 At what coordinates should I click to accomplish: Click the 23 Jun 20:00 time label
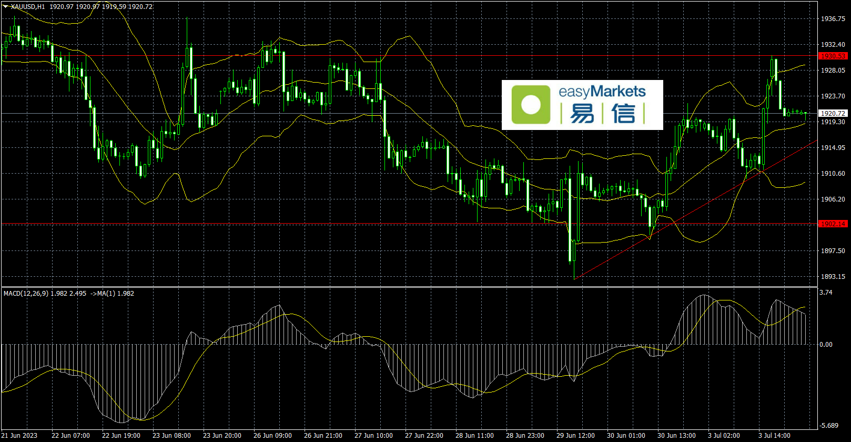pos(222,436)
